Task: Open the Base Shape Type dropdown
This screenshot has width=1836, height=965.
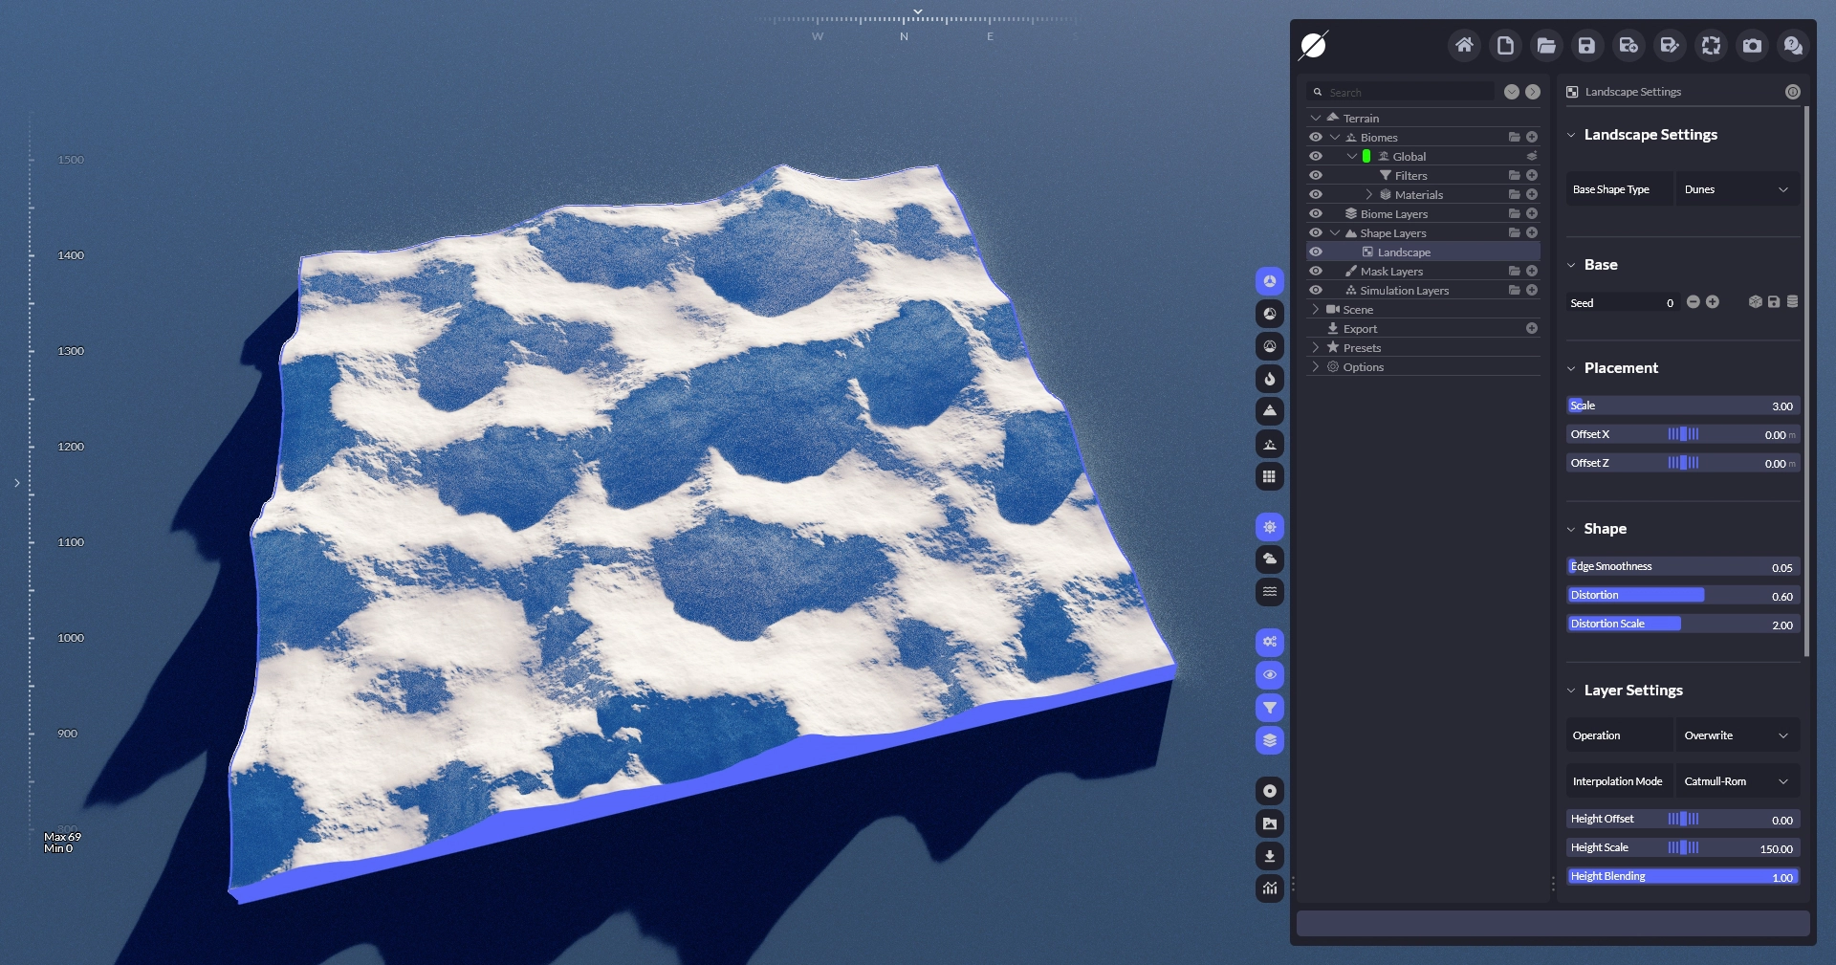Action: pyautogui.click(x=1737, y=189)
